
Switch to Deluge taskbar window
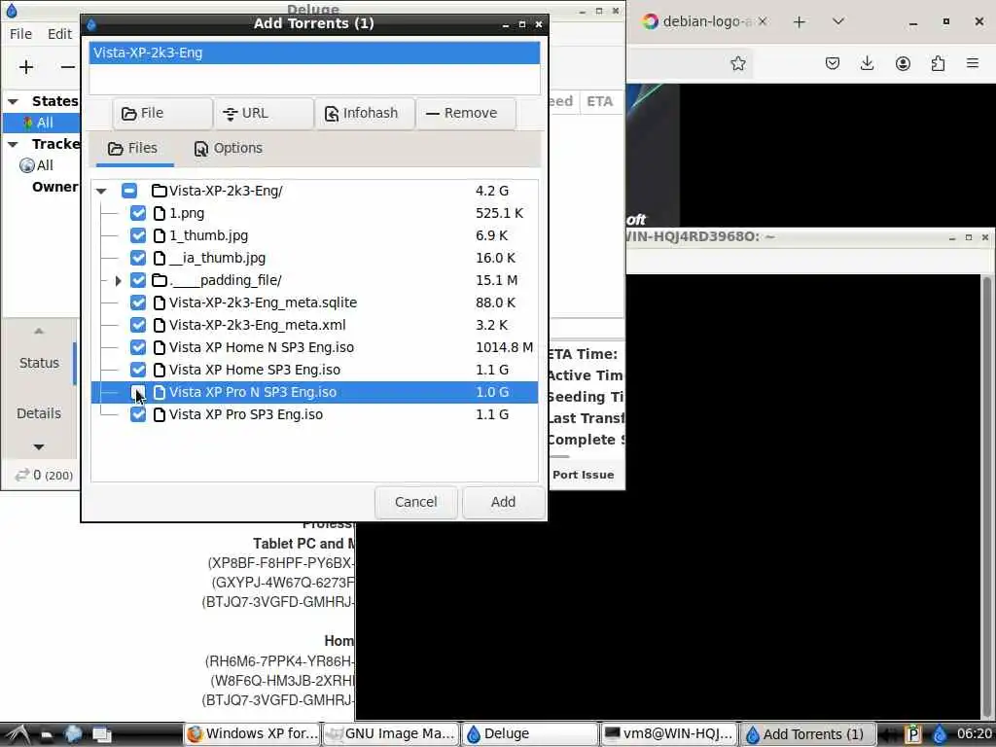coord(530,734)
